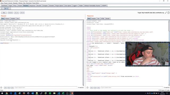This screenshot has height=95, width=170.
Task: Switch to the Dashboard tab
Action: pyautogui.click(x=4, y=6)
